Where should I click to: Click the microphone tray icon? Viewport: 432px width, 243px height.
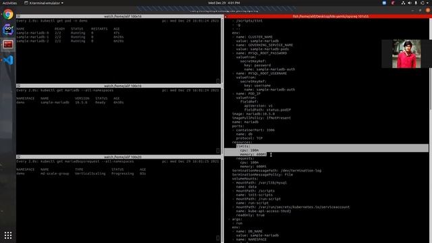coord(416,3)
